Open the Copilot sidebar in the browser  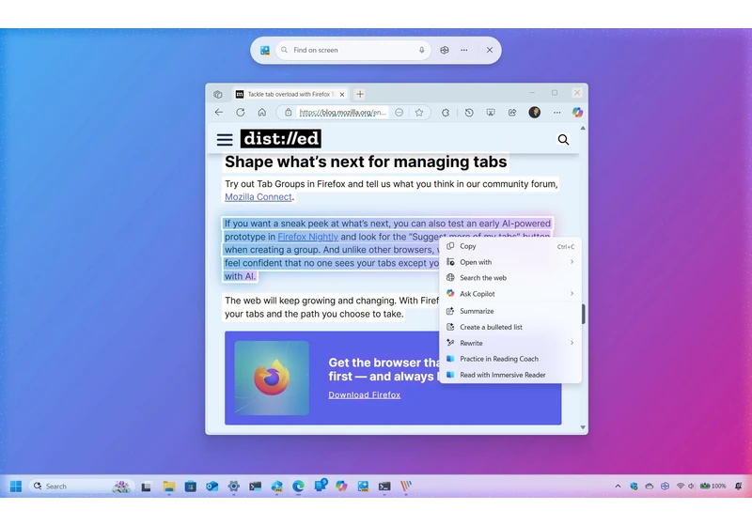coord(577,113)
